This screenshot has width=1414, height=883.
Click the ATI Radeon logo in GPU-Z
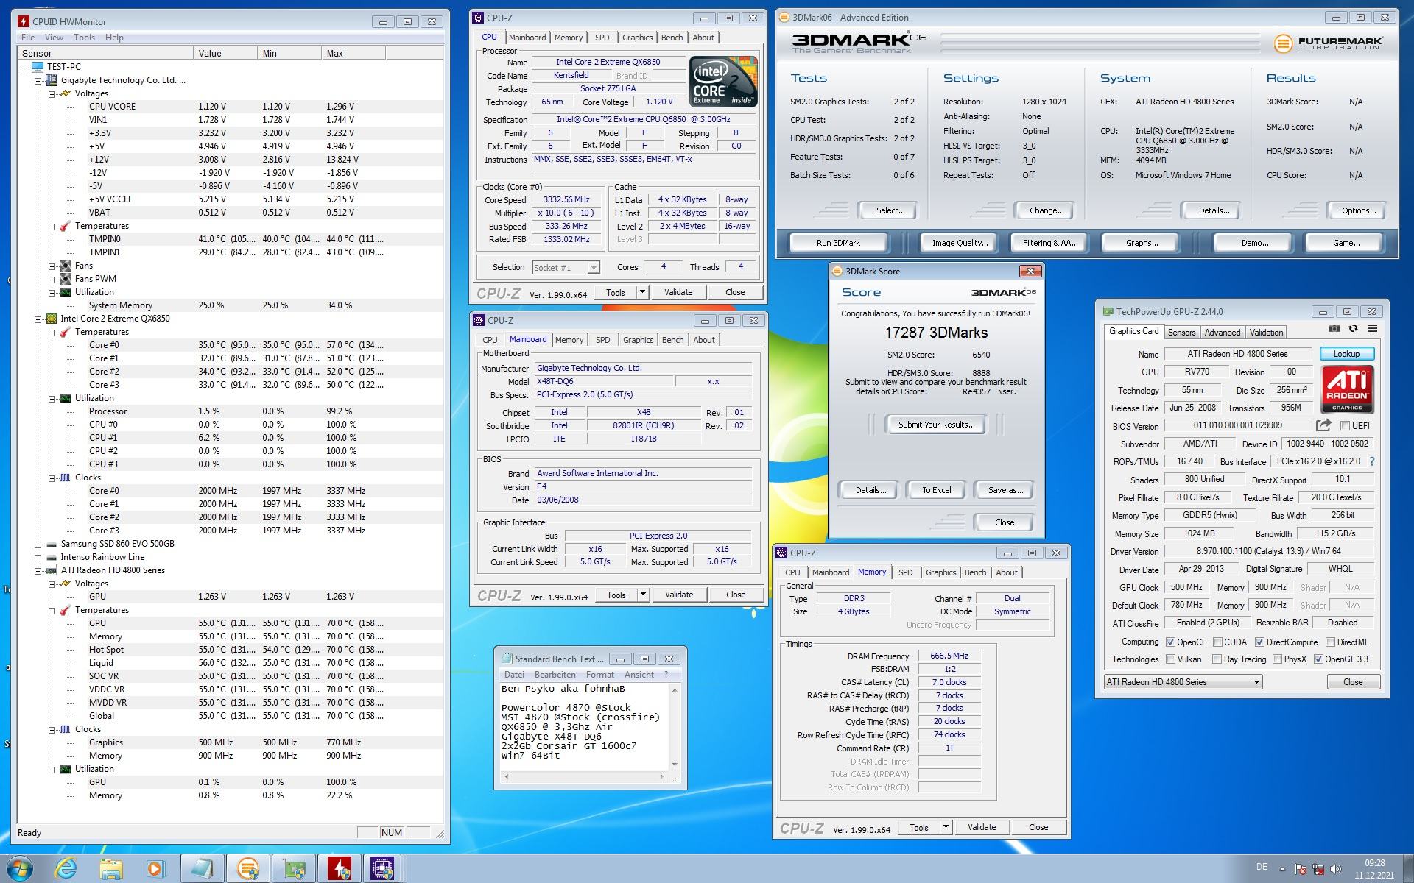pos(1347,389)
